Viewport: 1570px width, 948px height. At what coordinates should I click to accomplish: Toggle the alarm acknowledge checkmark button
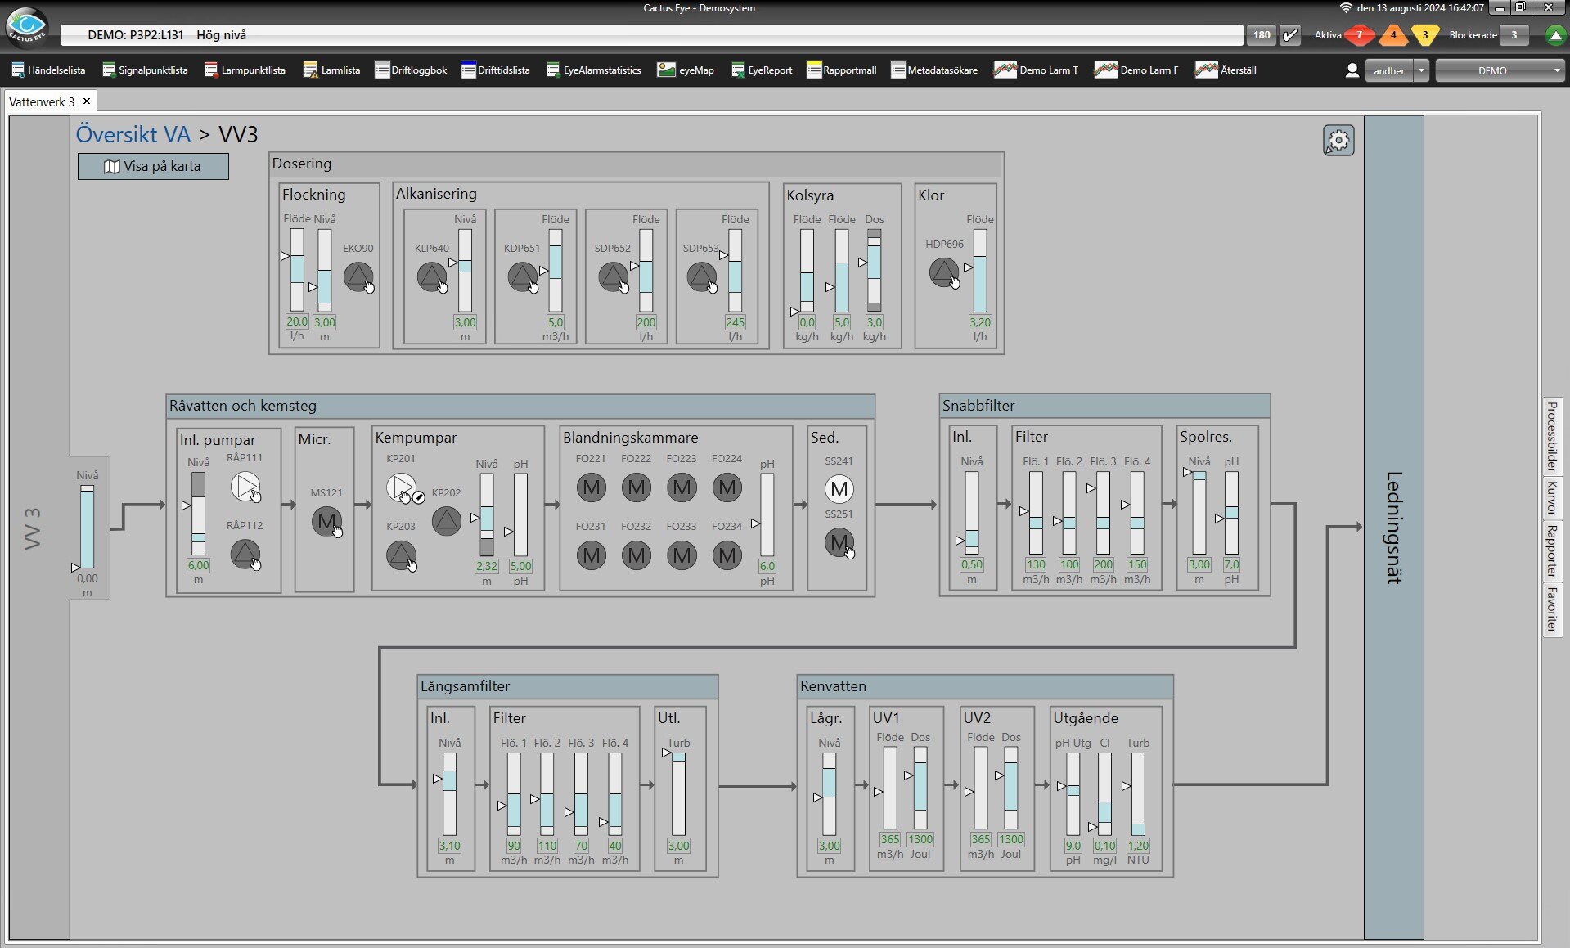(1290, 35)
